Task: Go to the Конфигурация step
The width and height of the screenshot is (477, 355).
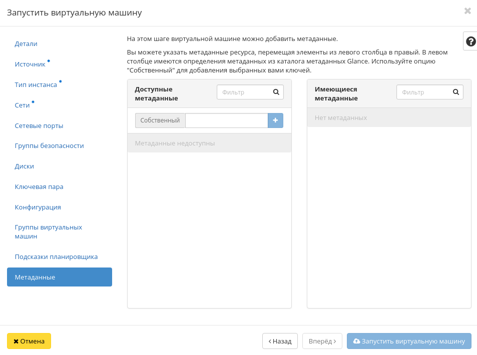Action: [x=38, y=207]
